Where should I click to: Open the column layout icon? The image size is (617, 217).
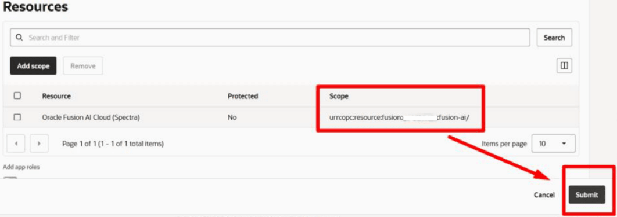[x=564, y=66]
